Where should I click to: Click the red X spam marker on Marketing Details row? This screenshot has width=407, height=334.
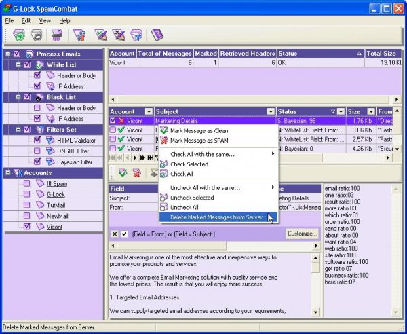point(121,121)
